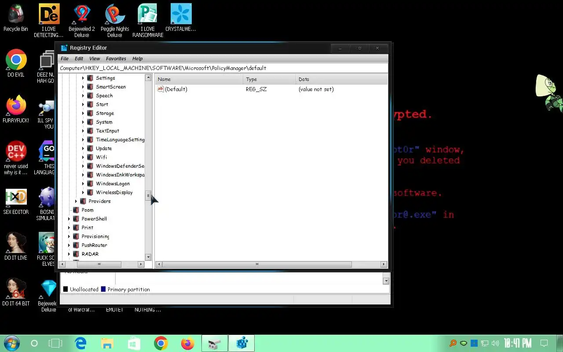The width and height of the screenshot is (563, 352).
Task: Select the System key in tree
Action: 104,122
